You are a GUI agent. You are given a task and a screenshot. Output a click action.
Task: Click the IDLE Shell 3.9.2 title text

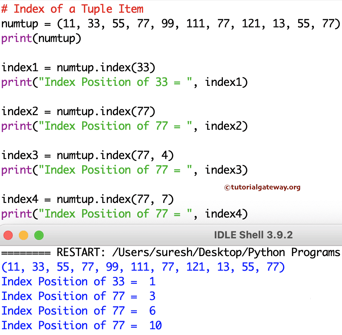253,234
